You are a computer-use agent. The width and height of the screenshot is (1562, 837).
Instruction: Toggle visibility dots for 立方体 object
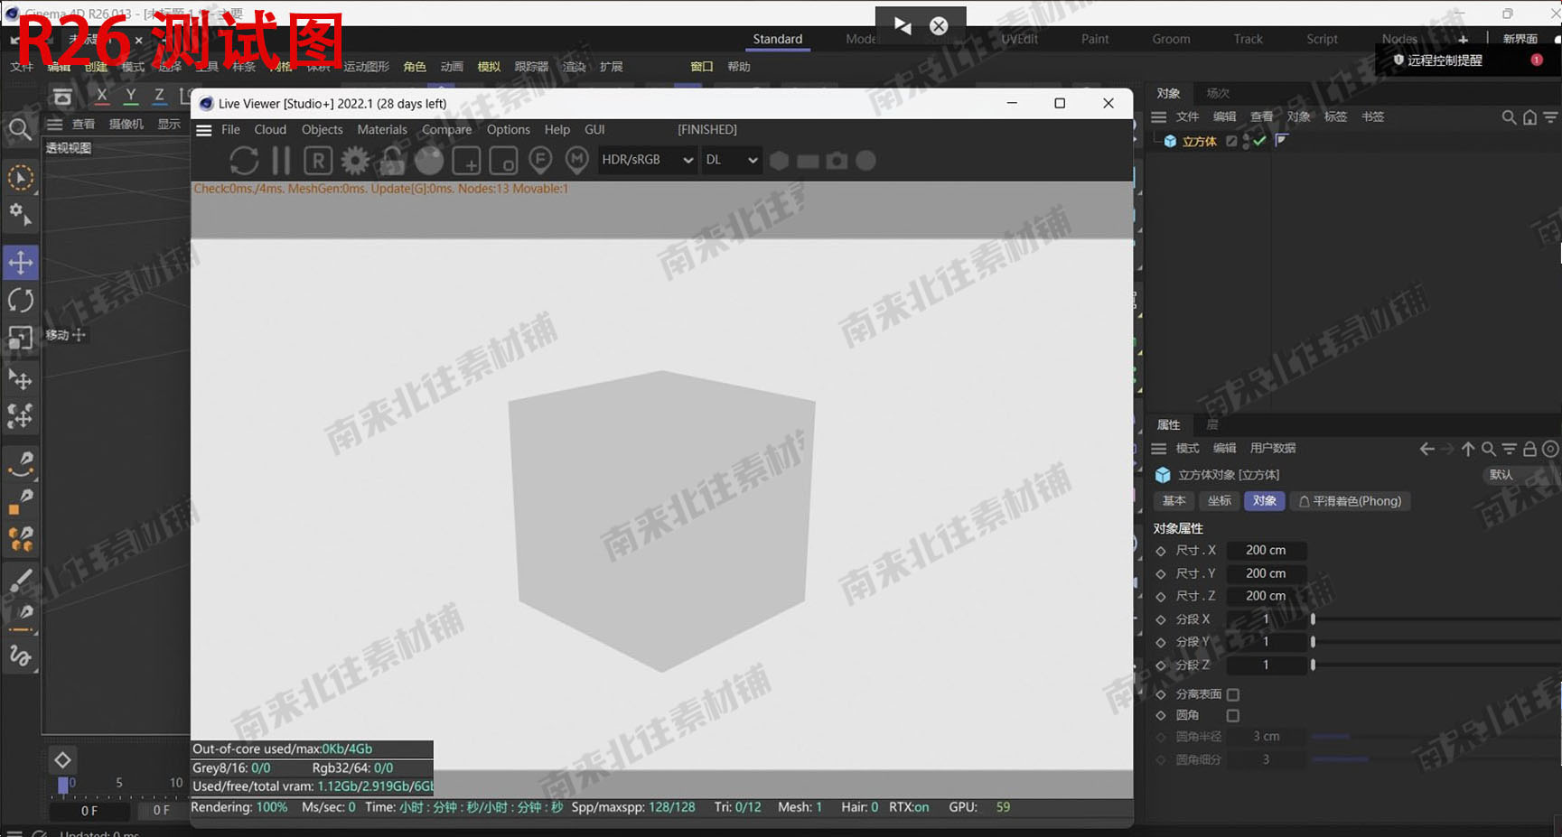tap(1246, 141)
